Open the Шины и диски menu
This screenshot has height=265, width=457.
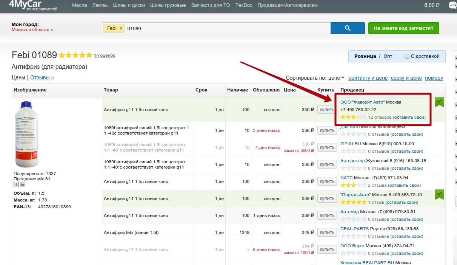point(129,5)
